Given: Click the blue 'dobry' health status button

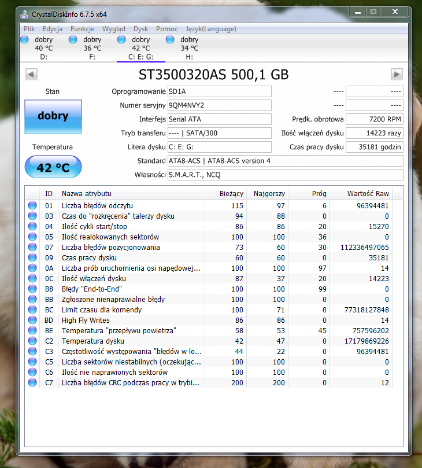Looking at the screenshot, I should point(53,117).
